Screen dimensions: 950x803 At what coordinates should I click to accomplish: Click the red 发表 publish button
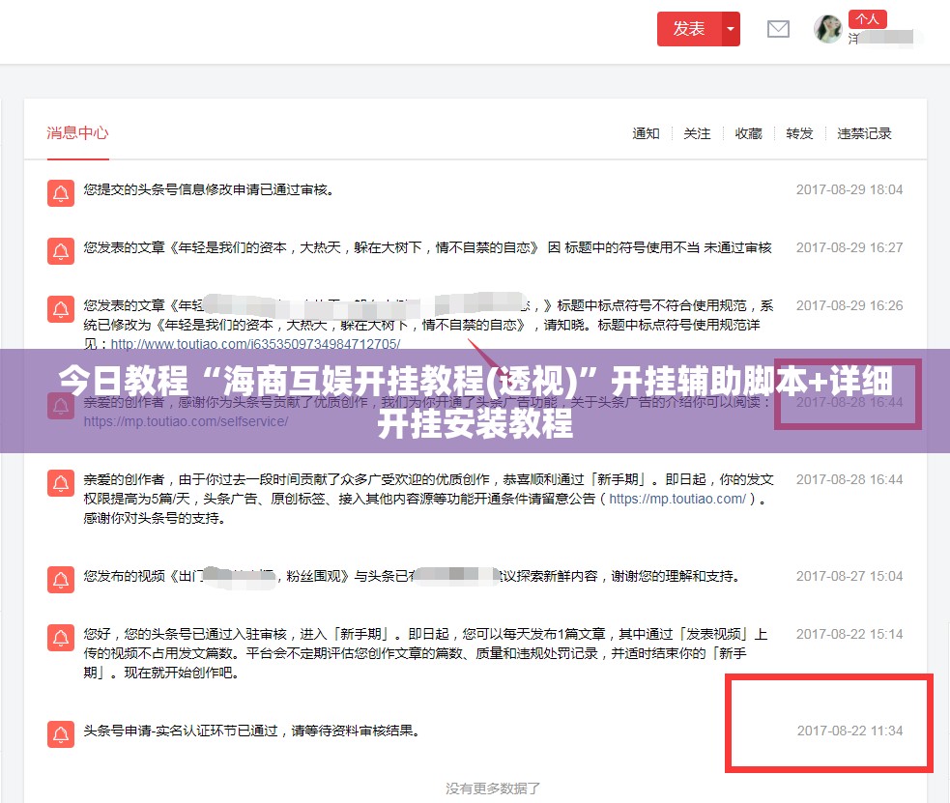pyautogui.click(x=689, y=28)
